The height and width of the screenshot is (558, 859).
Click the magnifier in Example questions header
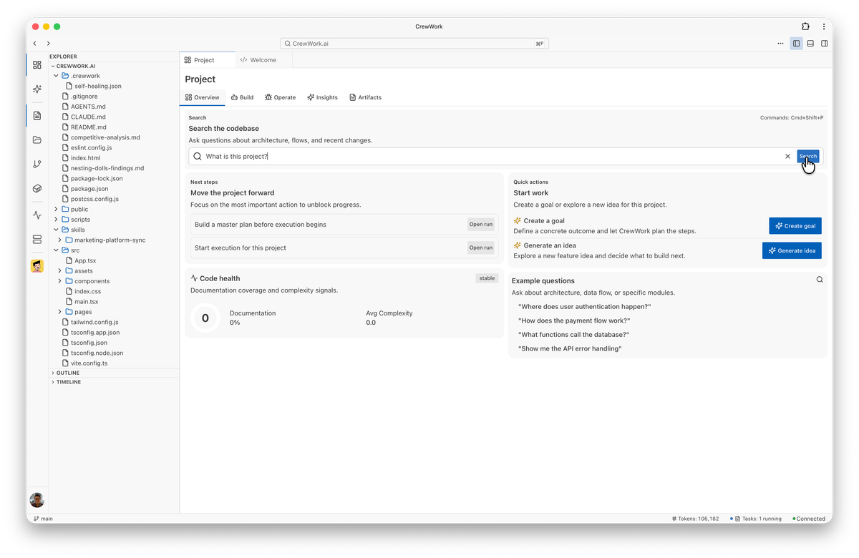820,280
